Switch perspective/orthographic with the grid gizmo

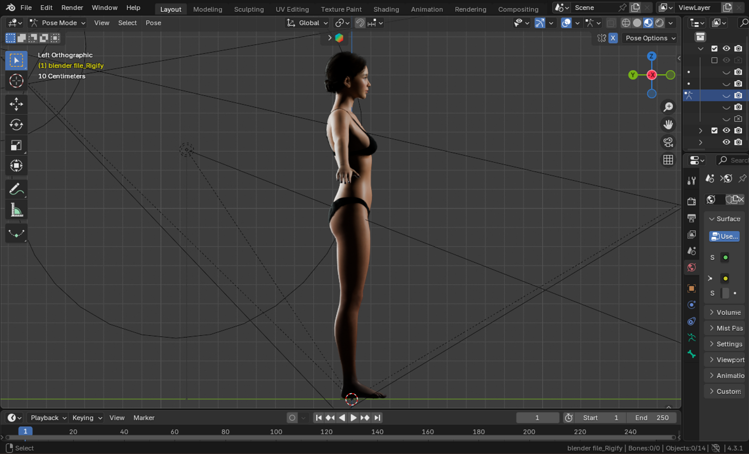(668, 160)
